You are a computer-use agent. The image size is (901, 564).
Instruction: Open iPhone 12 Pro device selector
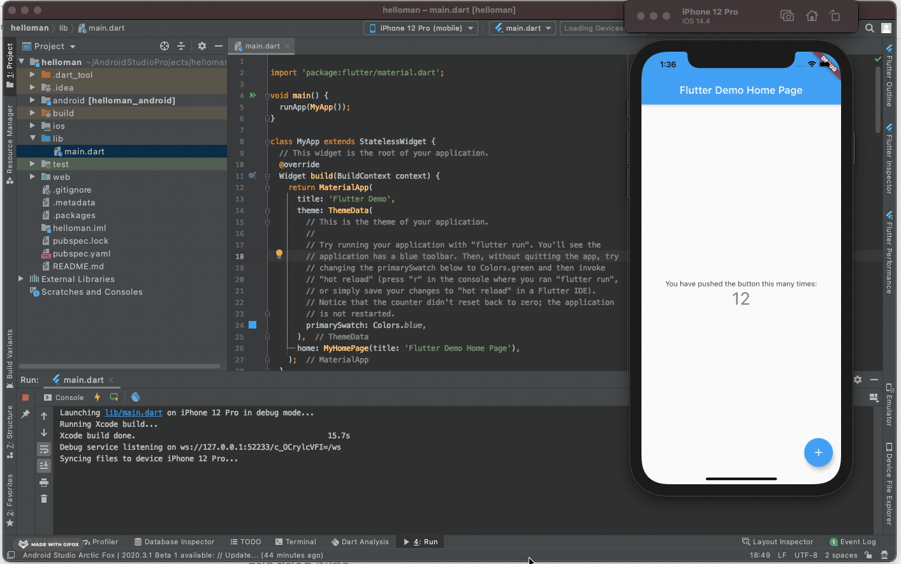coord(421,28)
